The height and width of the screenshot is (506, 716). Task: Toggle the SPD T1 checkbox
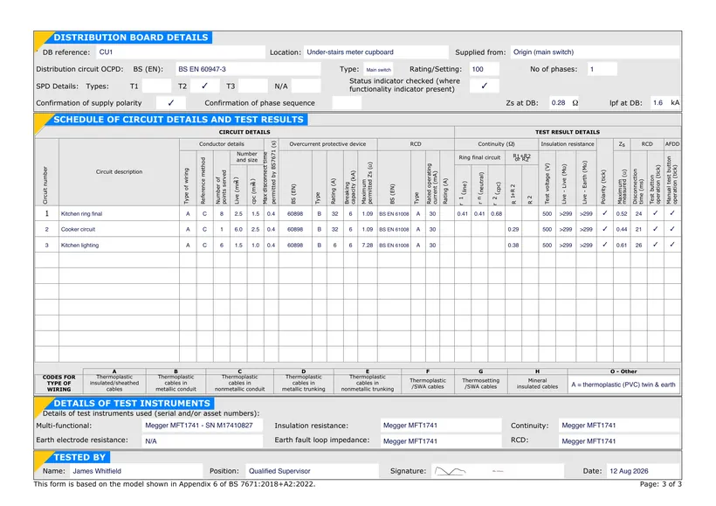[156, 86]
